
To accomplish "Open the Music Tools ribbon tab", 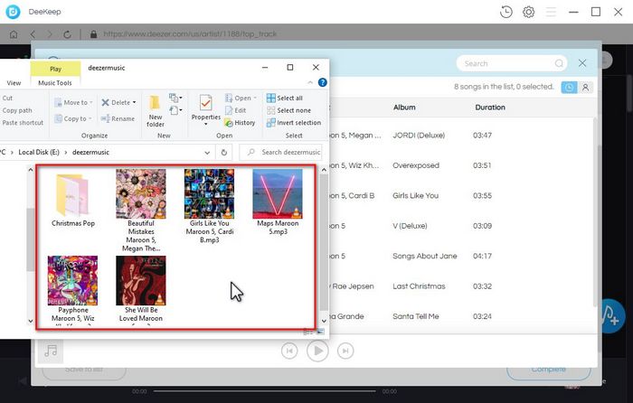I will tap(55, 83).
